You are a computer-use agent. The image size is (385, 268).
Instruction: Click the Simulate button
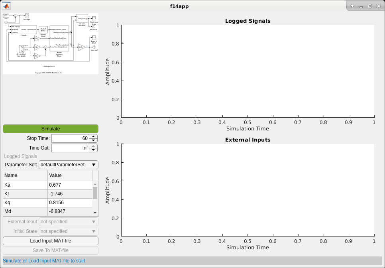click(51, 129)
